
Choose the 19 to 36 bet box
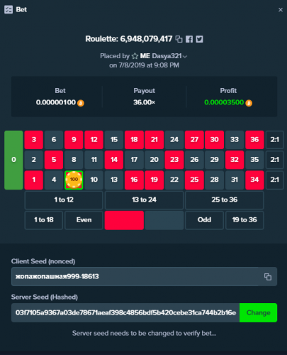[244, 220]
